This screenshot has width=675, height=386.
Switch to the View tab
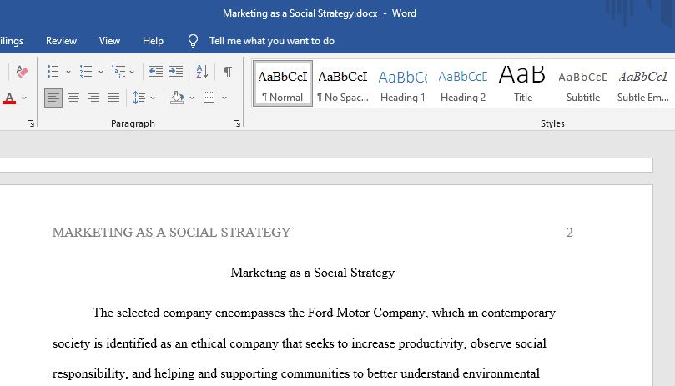(109, 41)
